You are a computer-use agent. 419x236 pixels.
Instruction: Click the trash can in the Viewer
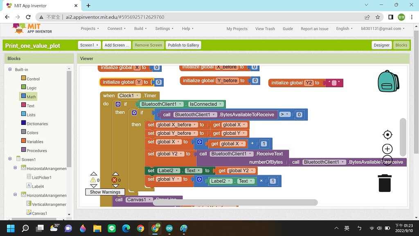385,183
